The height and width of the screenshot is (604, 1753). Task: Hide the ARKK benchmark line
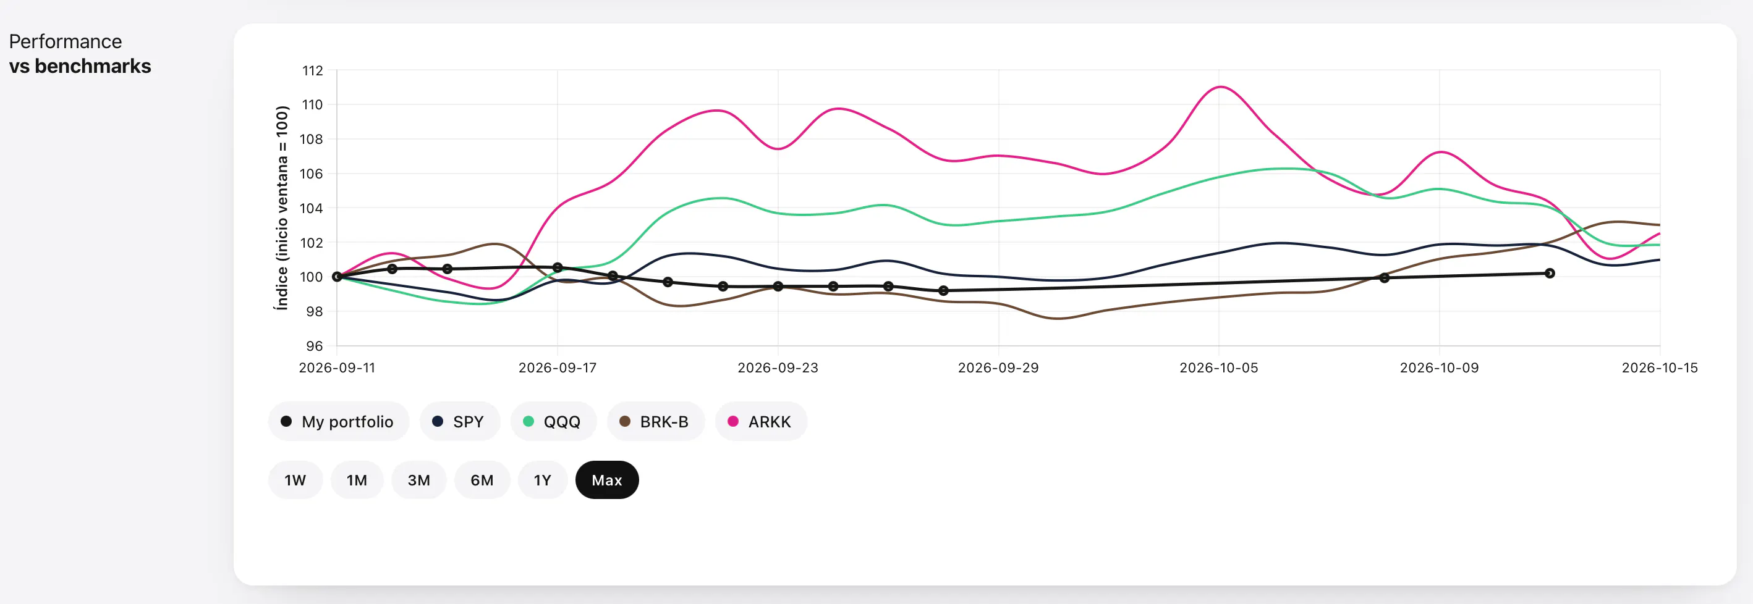click(761, 422)
